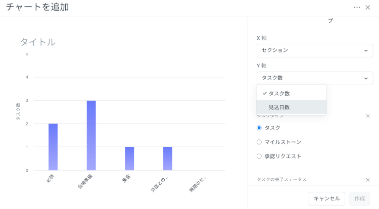Select the タスク radio button

[x=259, y=128]
